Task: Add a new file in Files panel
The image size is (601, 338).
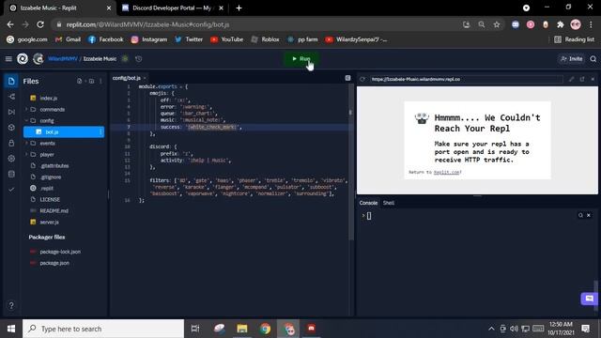Action: click(x=79, y=82)
